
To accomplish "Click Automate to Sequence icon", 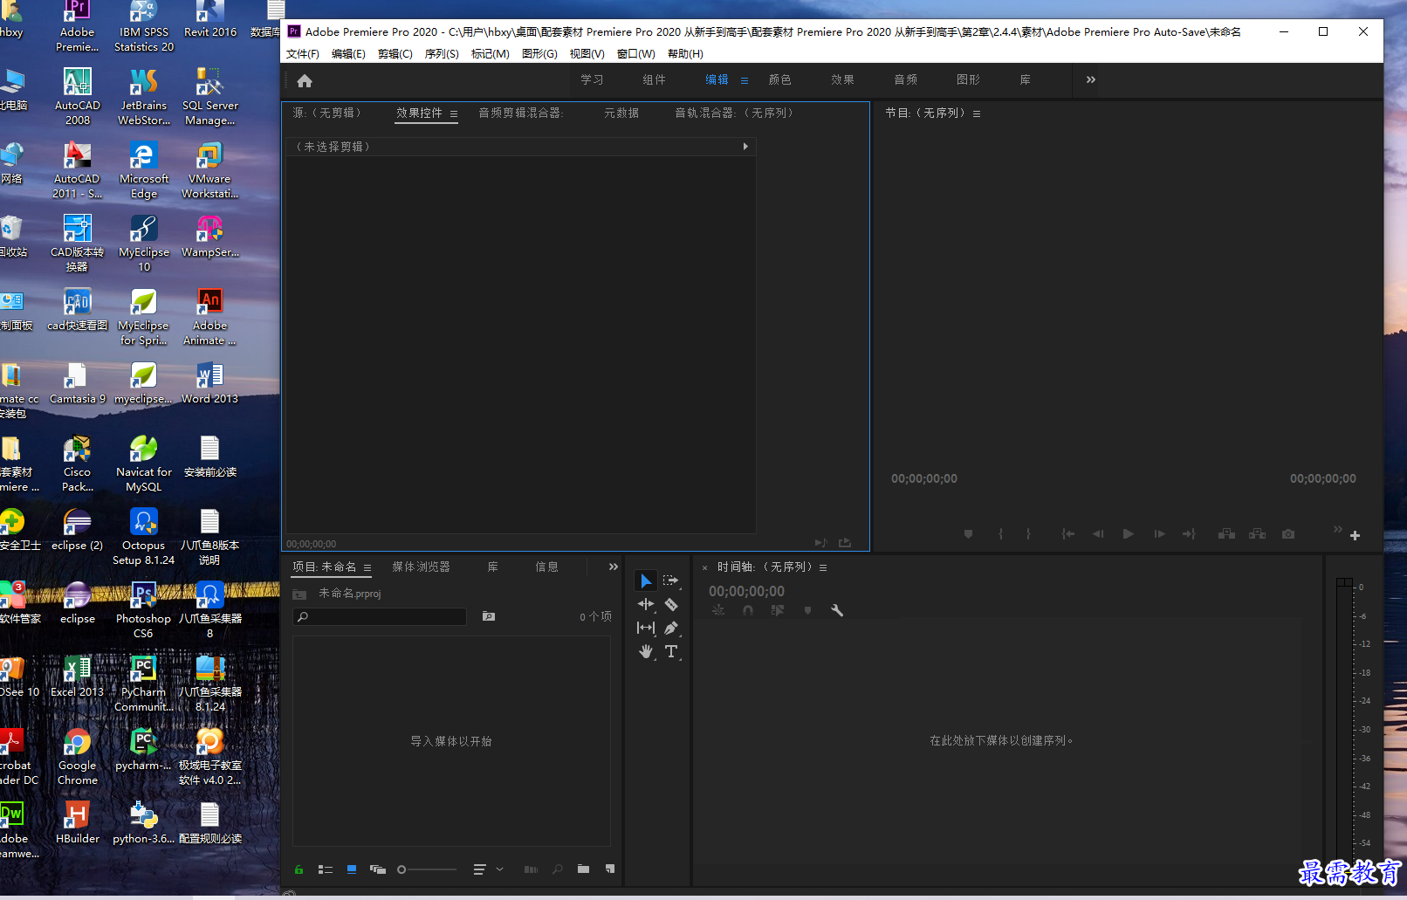I will [x=531, y=869].
